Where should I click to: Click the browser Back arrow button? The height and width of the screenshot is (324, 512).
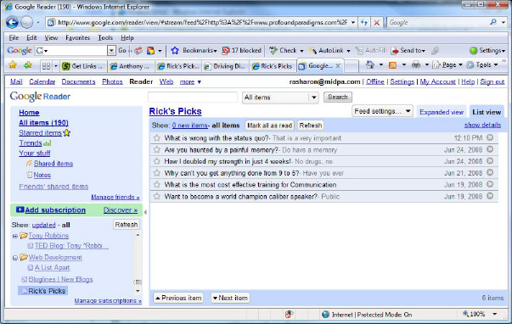[13, 23]
